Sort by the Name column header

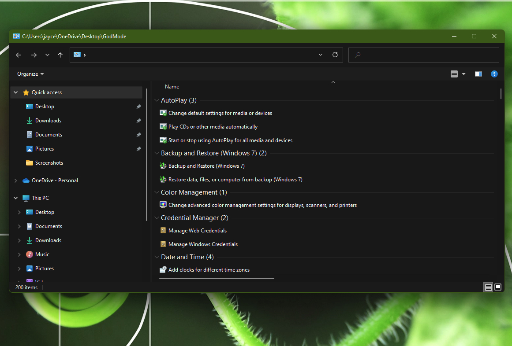point(172,87)
